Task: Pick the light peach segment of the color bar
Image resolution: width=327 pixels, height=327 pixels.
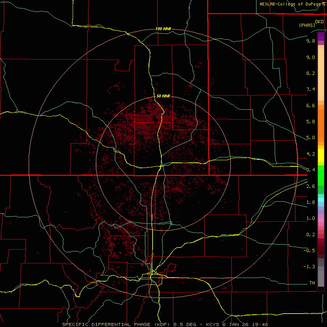Action: [321, 74]
